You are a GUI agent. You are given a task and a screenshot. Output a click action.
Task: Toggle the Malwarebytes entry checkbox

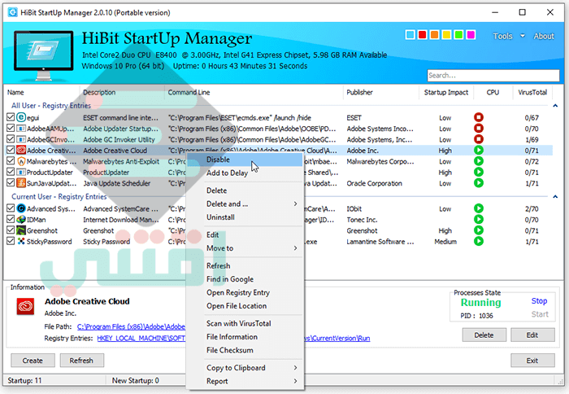pos(11,160)
